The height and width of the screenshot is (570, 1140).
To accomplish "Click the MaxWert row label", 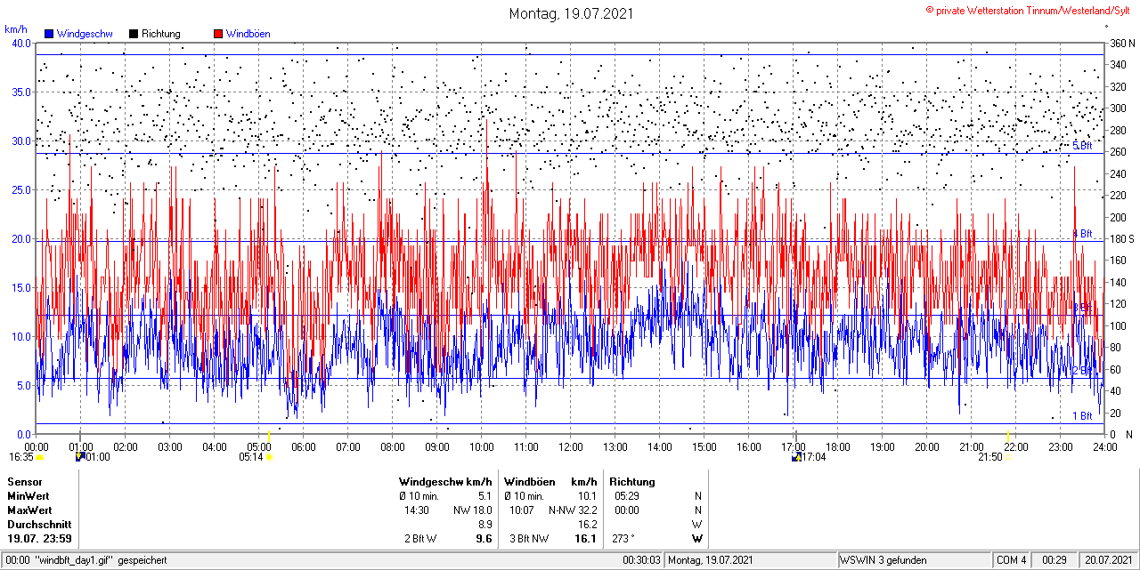I will (x=30, y=510).
